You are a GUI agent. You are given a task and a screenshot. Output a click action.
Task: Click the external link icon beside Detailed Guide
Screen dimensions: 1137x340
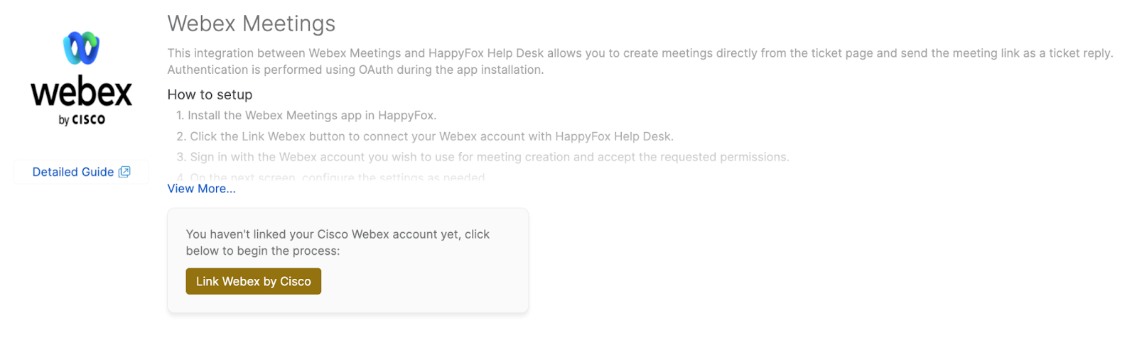coord(124,172)
